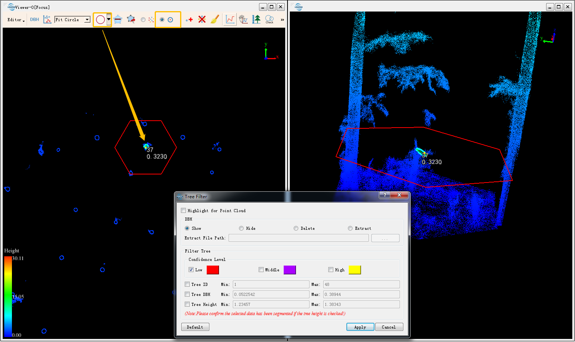
Task: Click the yellow High color swatch
Action: pyautogui.click(x=355, y=270)
